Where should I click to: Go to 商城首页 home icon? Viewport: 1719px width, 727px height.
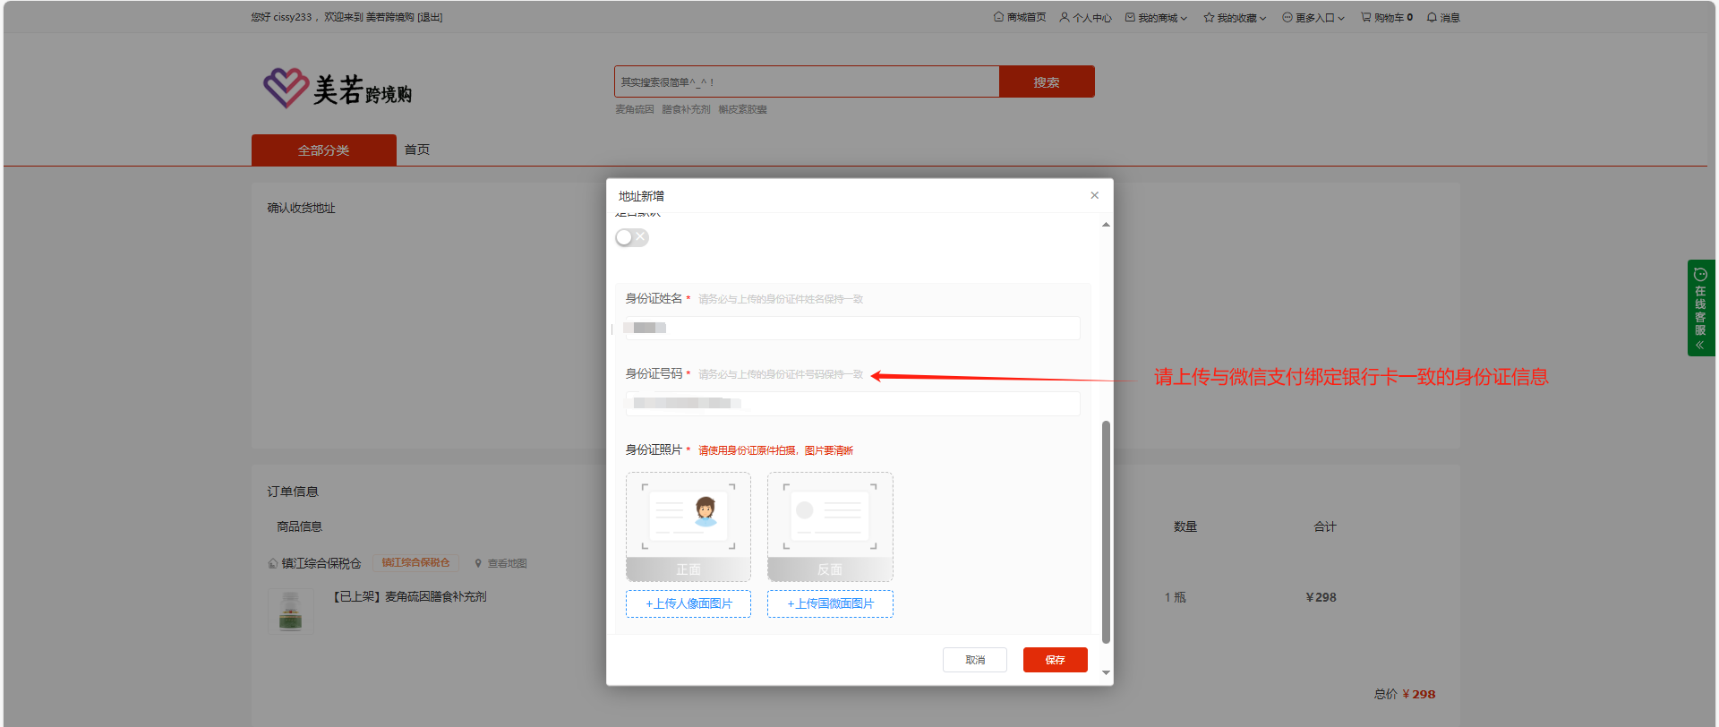pos(998,17)
